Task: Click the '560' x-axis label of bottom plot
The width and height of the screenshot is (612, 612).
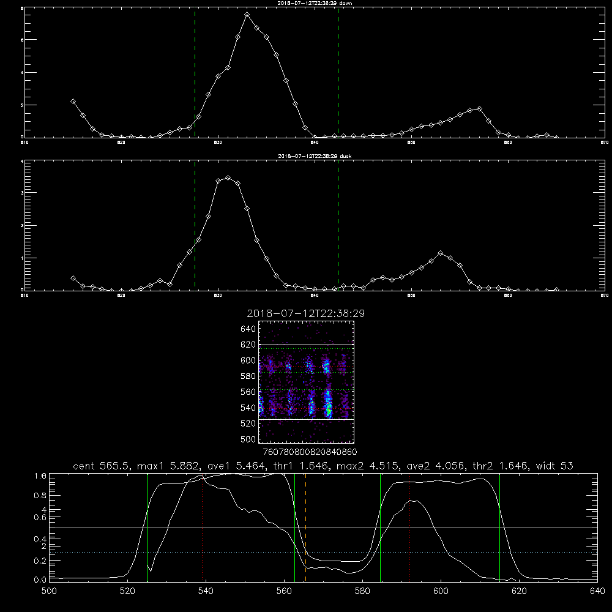Action: [x=284, y=591]
